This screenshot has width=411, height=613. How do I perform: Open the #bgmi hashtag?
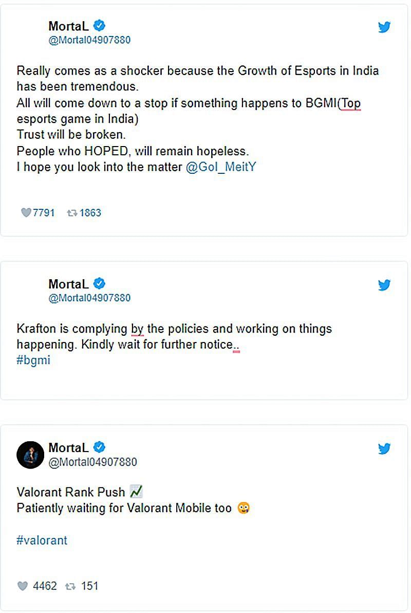click(33, 360)
